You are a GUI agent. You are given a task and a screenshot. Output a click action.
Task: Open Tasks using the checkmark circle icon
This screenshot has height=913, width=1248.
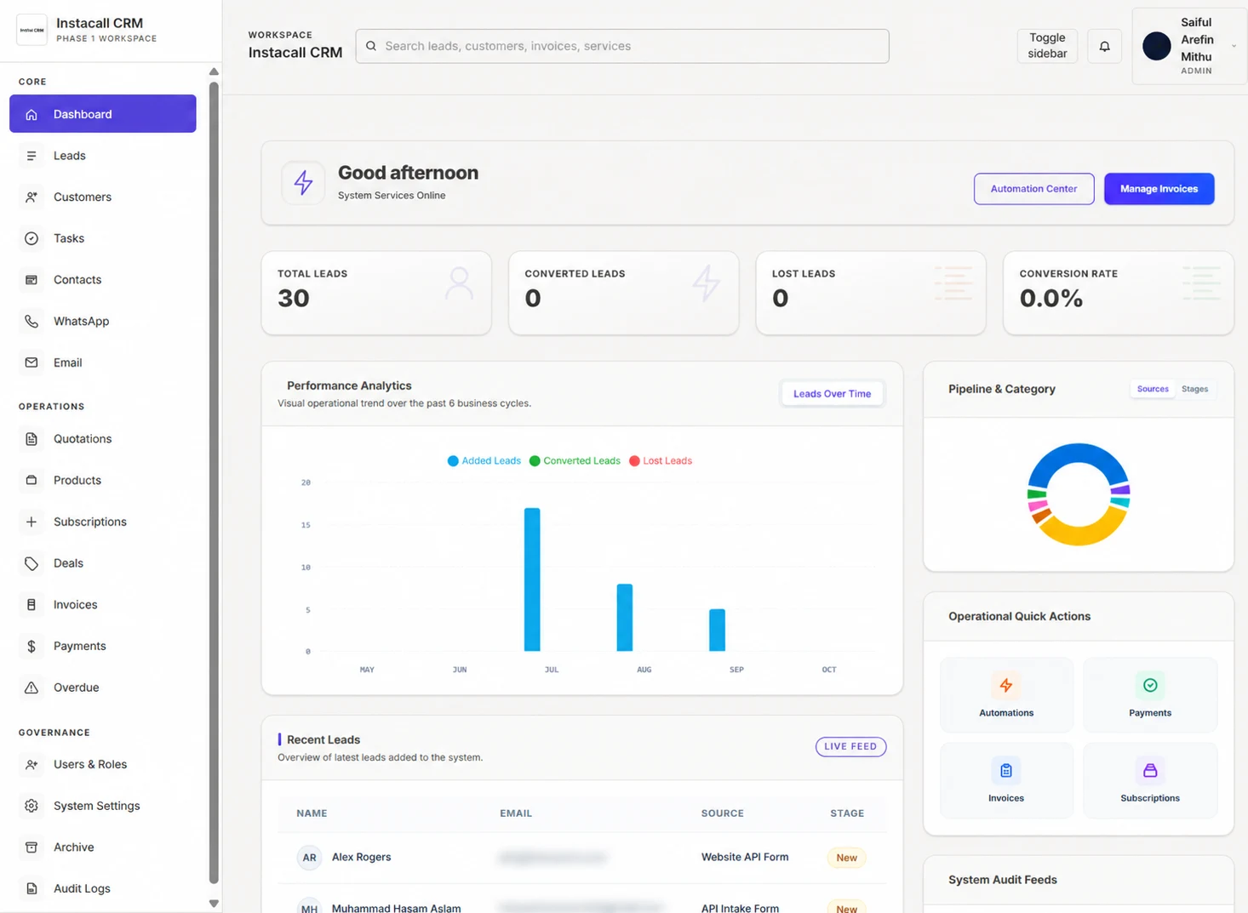(x=31, y=238)
